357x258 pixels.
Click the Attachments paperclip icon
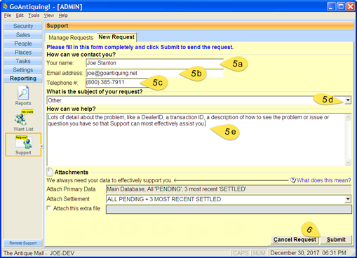(x=50, y=172)
